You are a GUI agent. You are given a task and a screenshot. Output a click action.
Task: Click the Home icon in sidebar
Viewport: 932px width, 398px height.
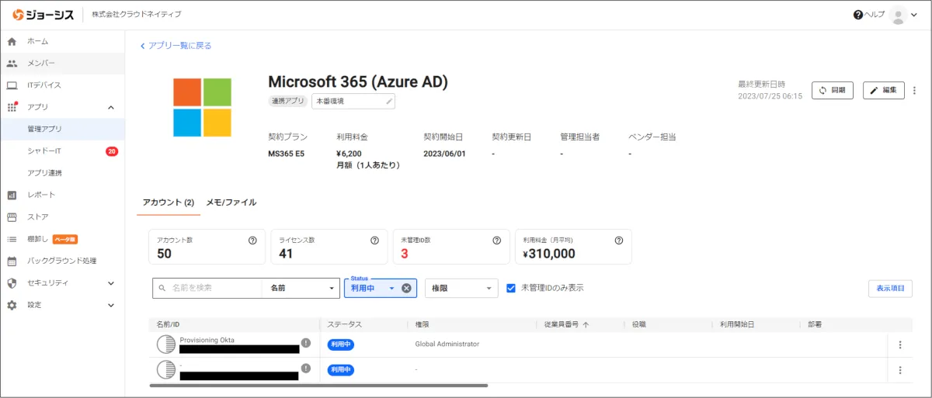click(x=12, y=41)
